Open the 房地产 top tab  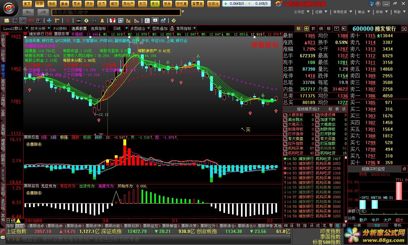[x=128, y=3]
